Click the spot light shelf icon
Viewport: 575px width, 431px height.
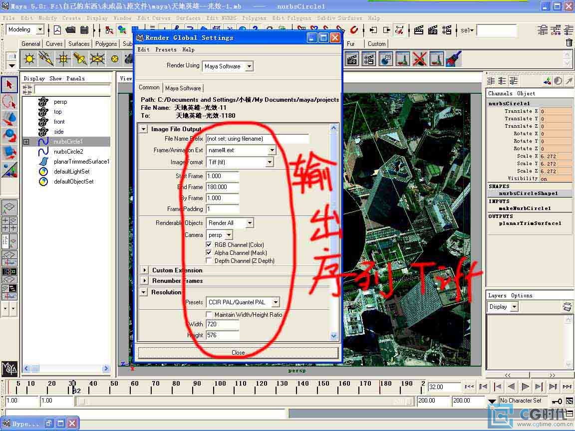tap(80, 59)
